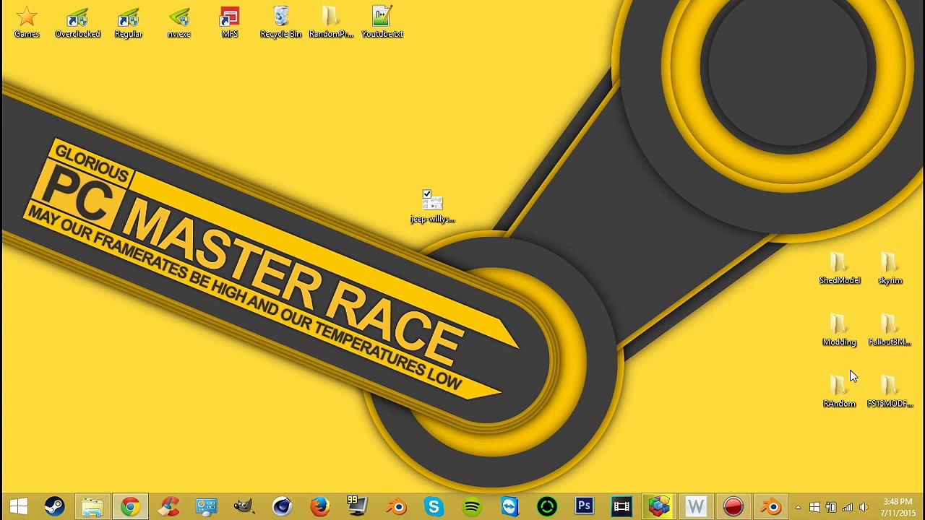Screen dimensions: 925x520
Task: Open Control Panel taskbar icon
Action: [206, 506]
